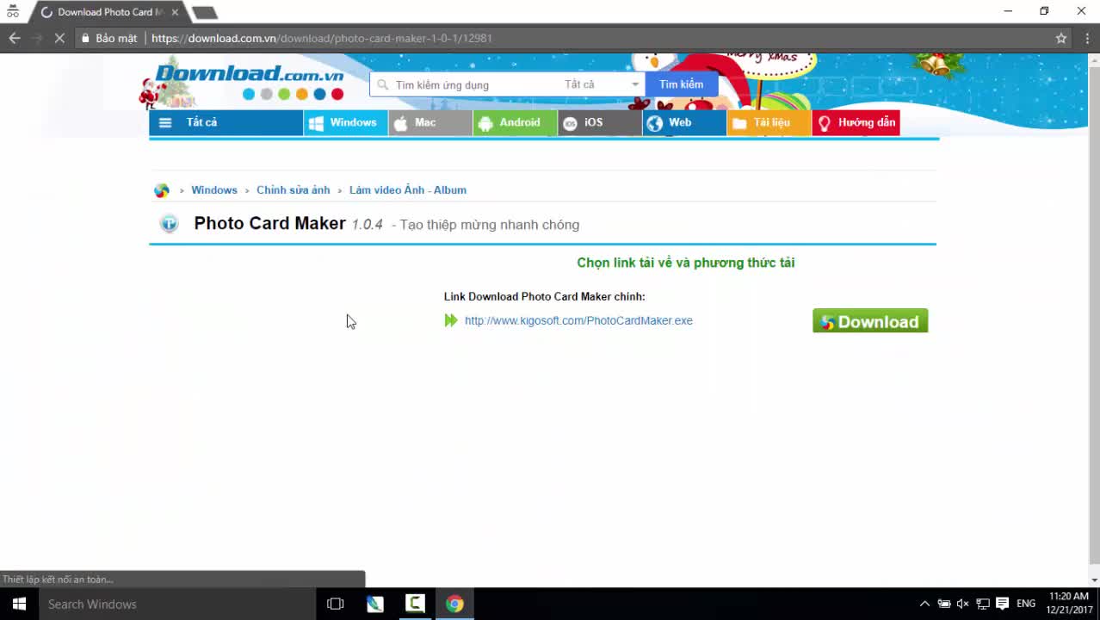
Task: Click the green double-arrow link icon
Action: pos(451,320)
